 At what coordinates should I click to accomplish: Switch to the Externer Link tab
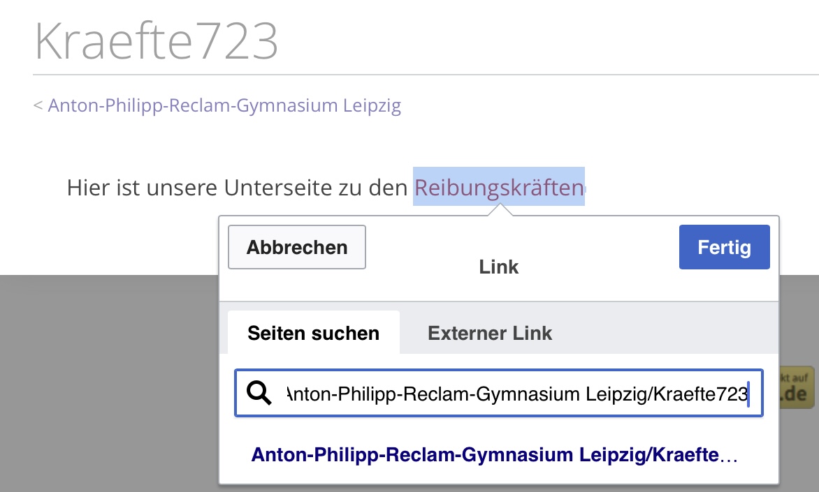489,333
